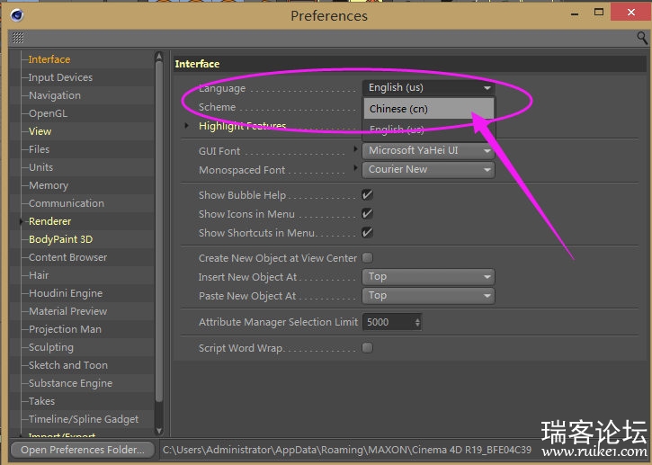Open the Insert New Object At dropdown

[428, 277]
